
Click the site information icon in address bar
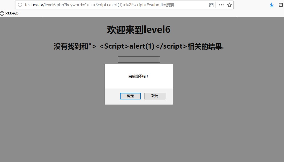pos(20,5)
